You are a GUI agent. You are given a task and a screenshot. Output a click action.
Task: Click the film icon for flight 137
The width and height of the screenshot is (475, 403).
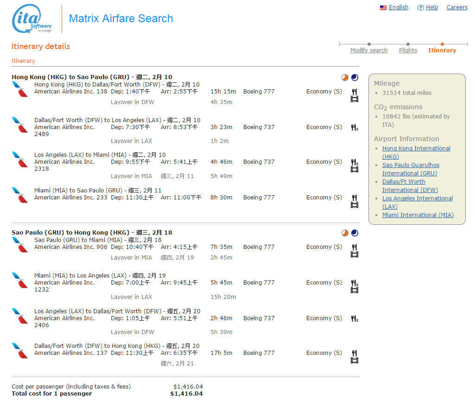tap(355, 360)
